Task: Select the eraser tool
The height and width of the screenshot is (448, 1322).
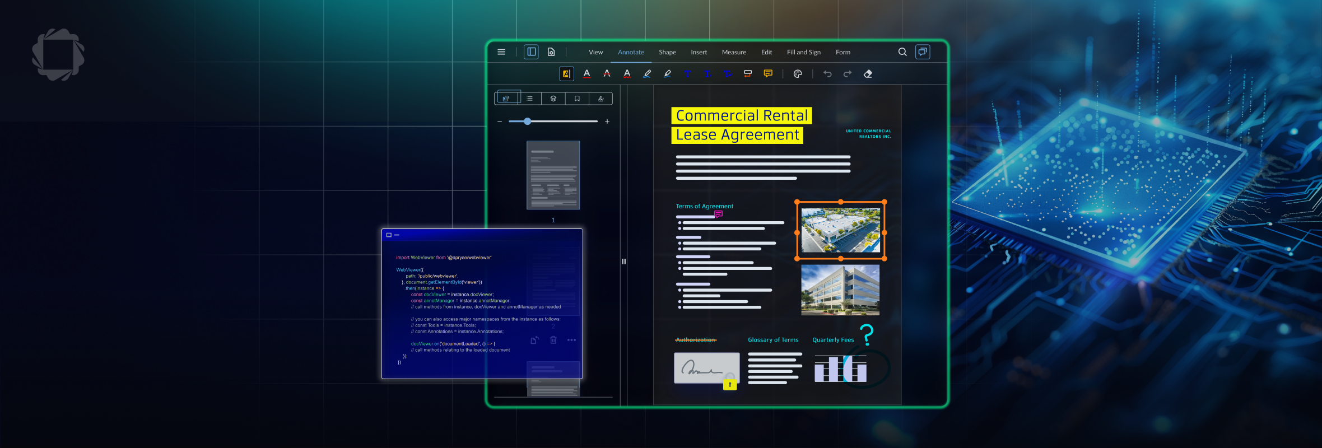Action: 868,74
